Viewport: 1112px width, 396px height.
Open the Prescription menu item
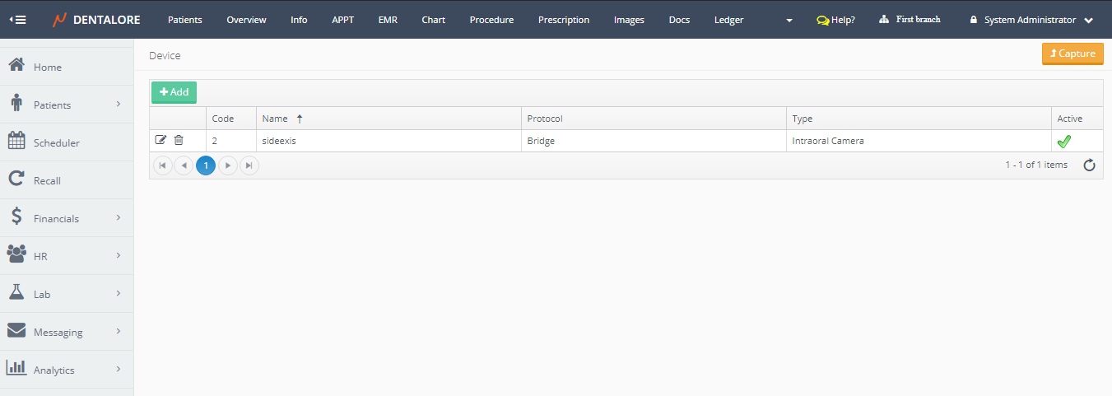(563, 20)
